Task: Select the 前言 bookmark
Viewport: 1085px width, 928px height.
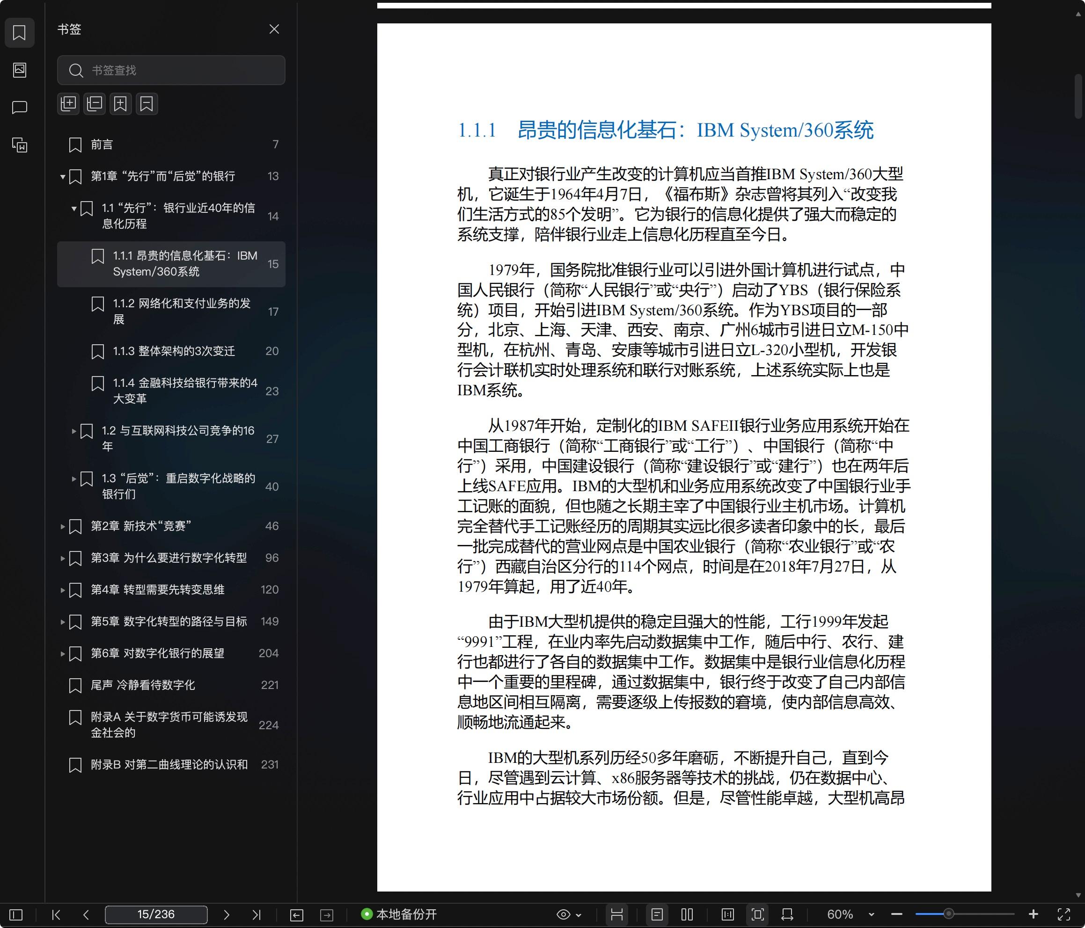Action: [x=171, y=145]
